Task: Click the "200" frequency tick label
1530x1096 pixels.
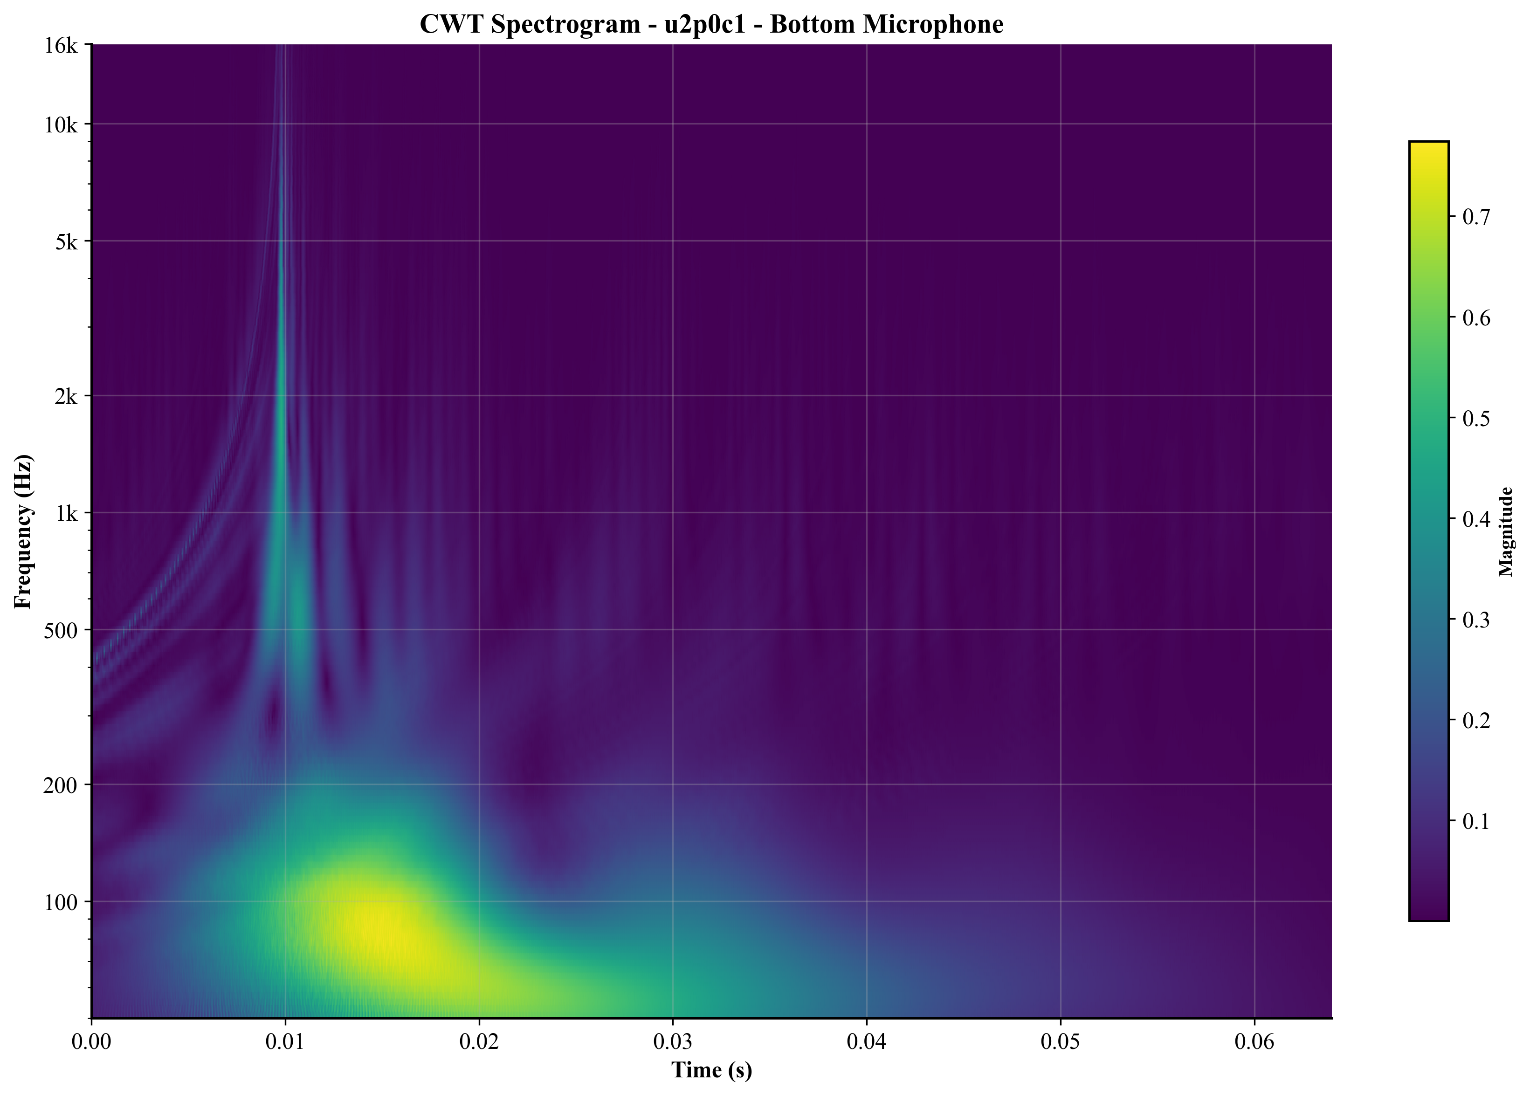Action: [62, 785]
